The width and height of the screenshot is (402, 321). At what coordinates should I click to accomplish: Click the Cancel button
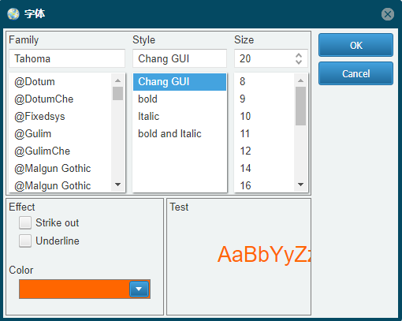pyautogui.click(x=355, y=73)
